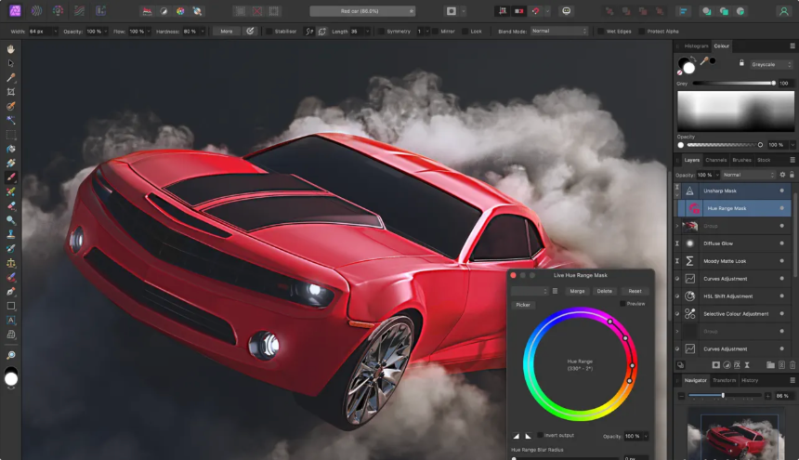
Task: Open the layer blend mode Normal dropdown
Action: [748, 175]
